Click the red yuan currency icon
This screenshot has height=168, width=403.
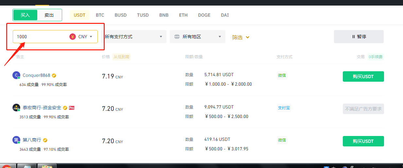[x=73, y=37]
